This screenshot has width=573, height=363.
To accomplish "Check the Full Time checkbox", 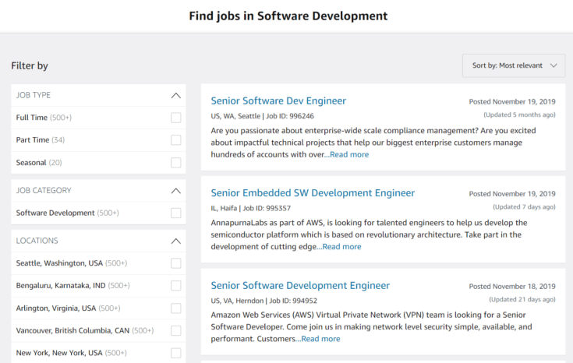I will click(x=175, y=118).
